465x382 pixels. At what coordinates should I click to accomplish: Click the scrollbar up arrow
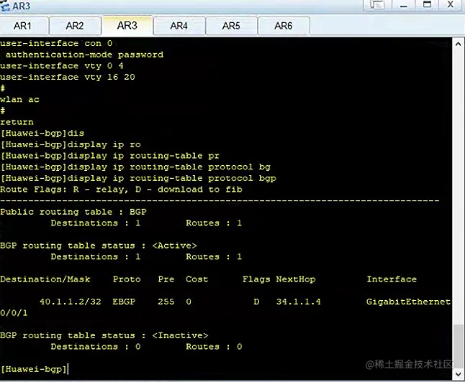tap(459, 44)
